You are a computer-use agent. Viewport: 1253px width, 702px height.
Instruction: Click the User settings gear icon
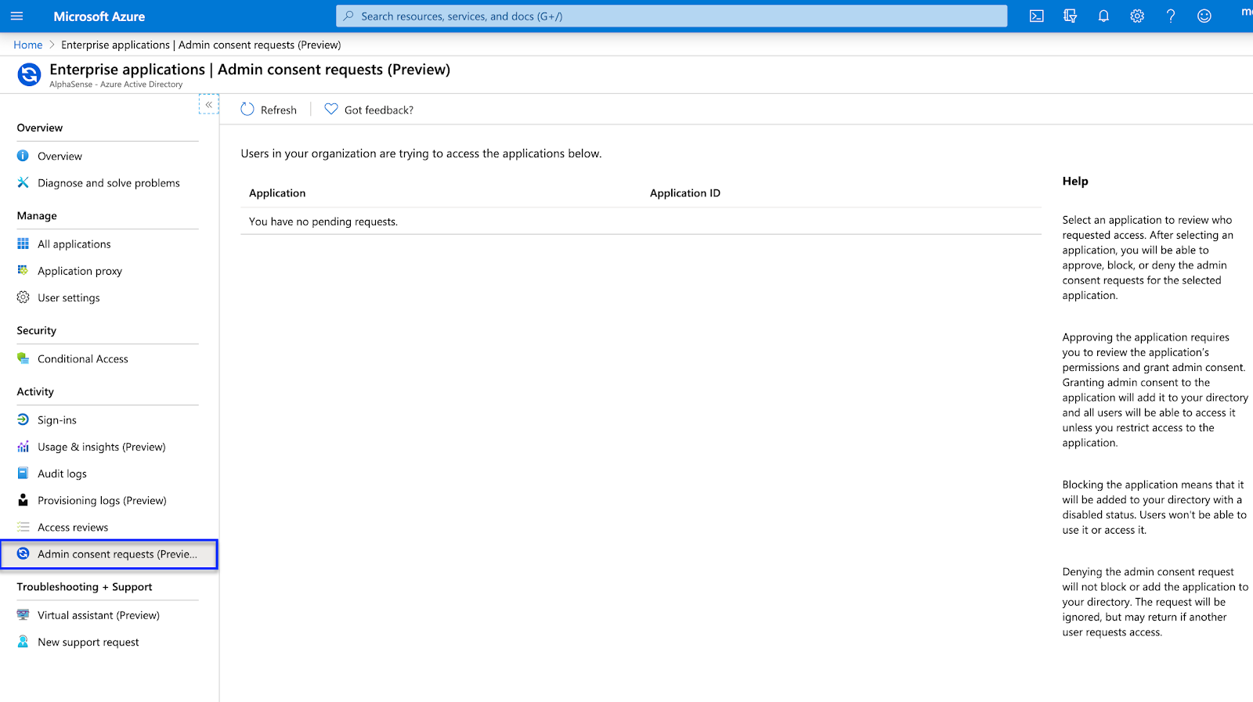23,297
